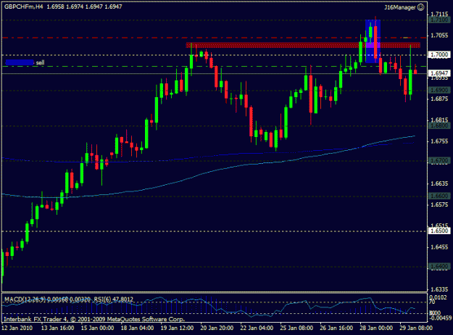Click the 28 Jan 00:00 time label

tap(376, 328)
